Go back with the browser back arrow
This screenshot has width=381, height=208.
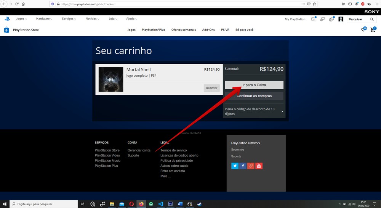point(4,4)
